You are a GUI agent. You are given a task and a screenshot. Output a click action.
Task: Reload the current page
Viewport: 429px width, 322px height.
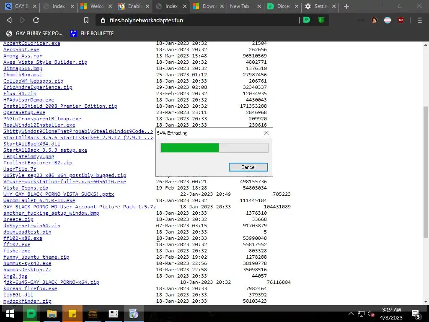(36, 20)
